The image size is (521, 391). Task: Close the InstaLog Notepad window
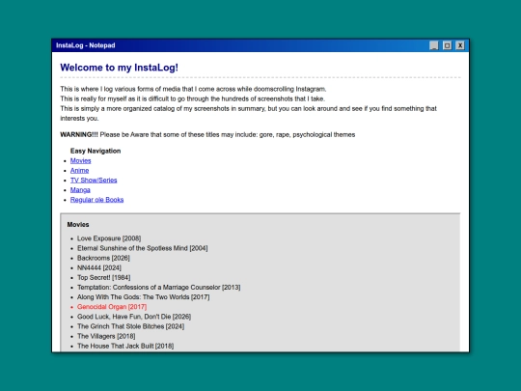pos(460,45)
